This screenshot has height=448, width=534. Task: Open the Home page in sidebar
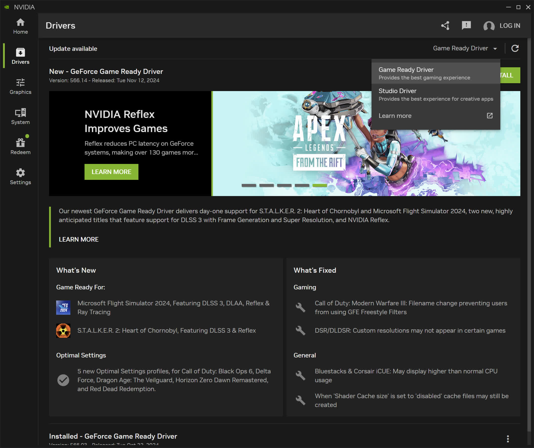pos(20,26)
